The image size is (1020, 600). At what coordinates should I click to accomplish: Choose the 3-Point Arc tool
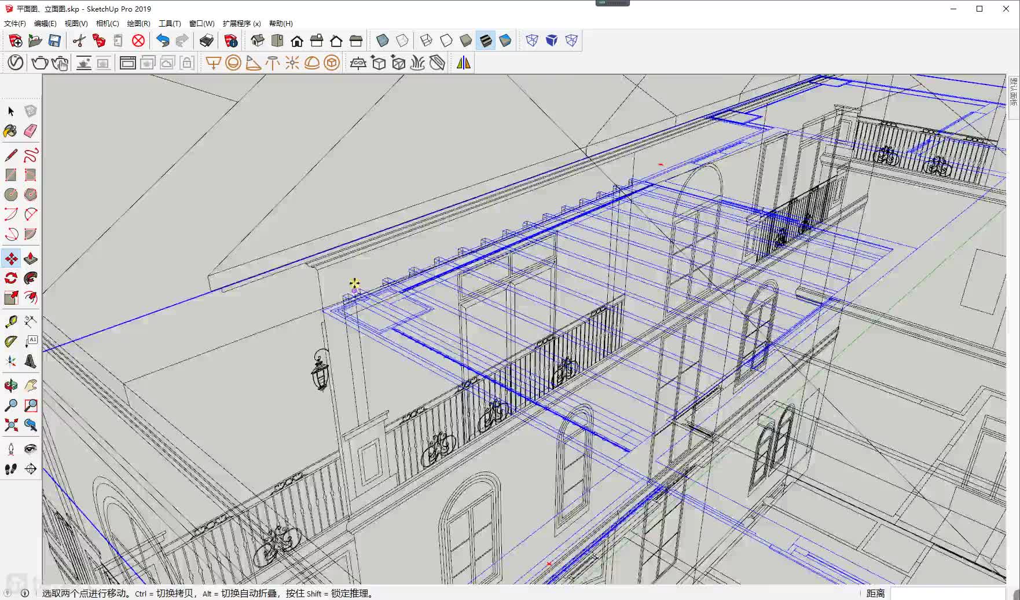click(x=11, y=234)
